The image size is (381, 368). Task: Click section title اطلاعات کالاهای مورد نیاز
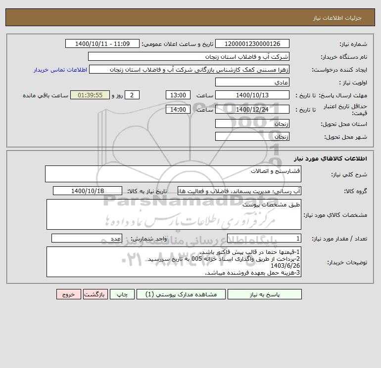click(331, 159)
